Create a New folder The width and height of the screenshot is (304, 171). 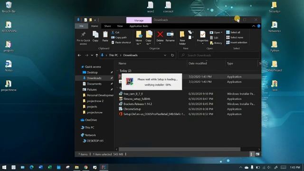click(x=182, y=38)
